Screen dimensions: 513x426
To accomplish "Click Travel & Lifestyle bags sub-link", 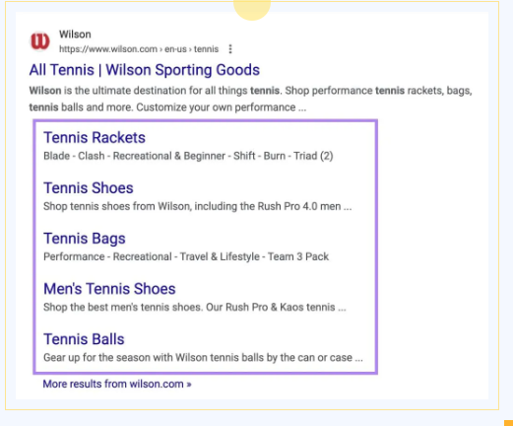I will (x=220, y=256).
